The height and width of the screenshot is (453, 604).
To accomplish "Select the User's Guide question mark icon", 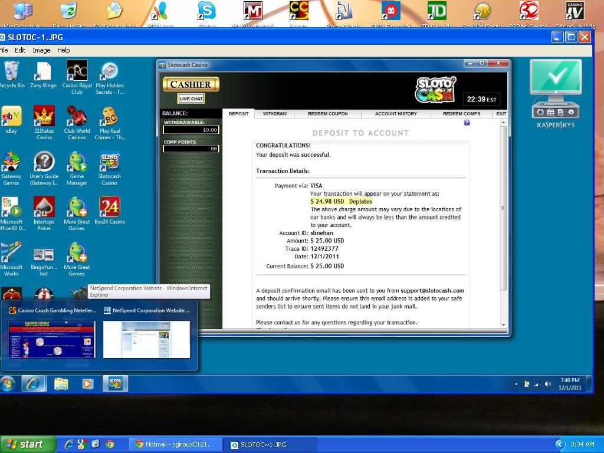I will pos(44,168).
